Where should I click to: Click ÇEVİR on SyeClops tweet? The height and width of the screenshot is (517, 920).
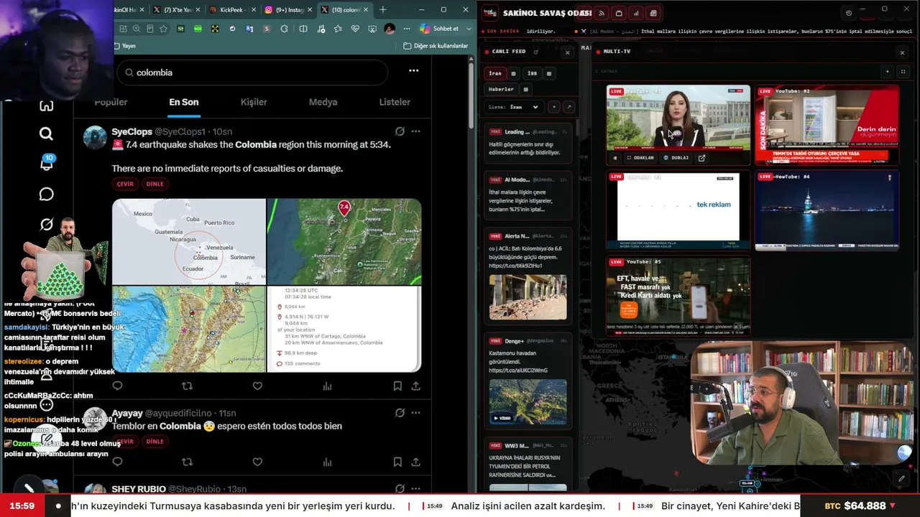(125, 184)
